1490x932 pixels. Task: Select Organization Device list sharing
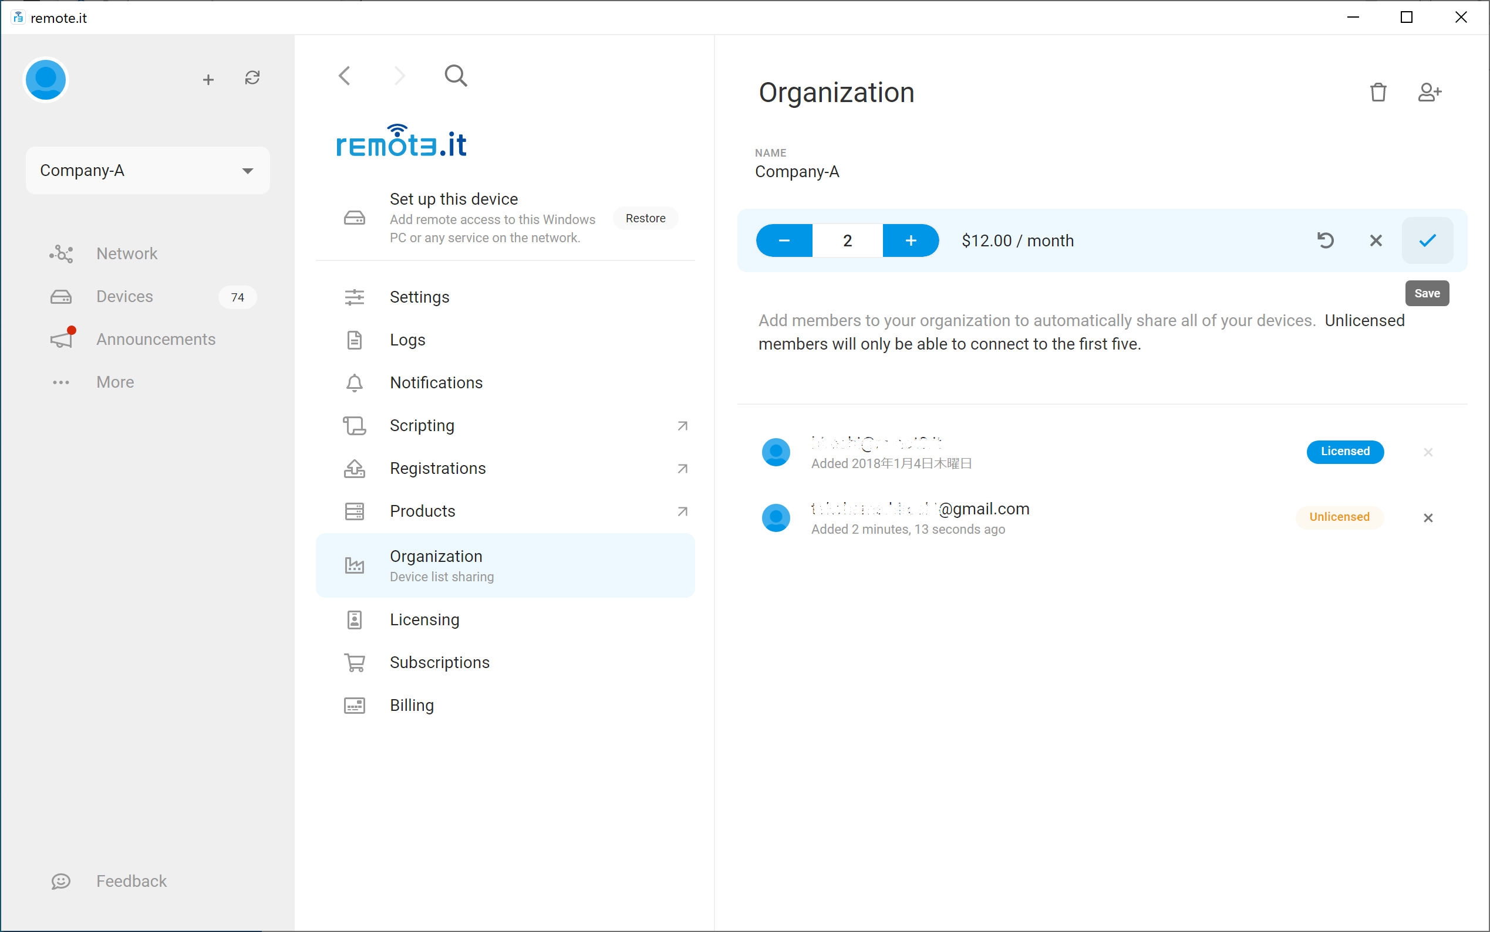[x=505, y=565]
